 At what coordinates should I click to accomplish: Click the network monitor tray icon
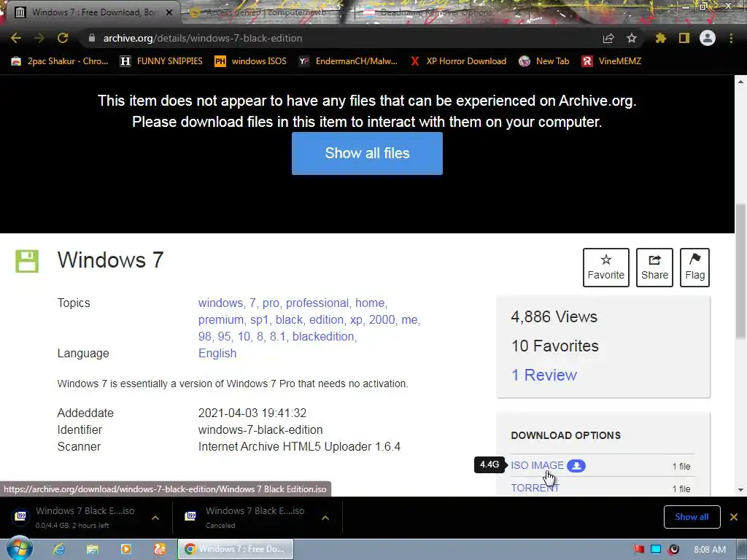(656, 550)
